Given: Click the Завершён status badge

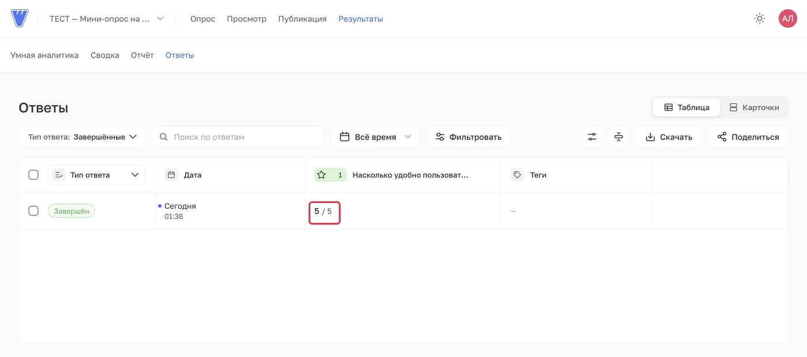Looking at the screenshot, I should 72,211.
